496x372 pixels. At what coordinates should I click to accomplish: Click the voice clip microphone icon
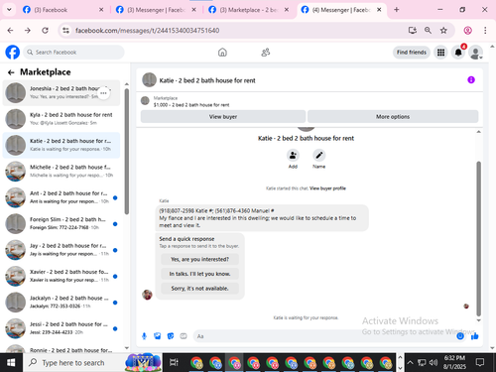click(x=144, y=336)
